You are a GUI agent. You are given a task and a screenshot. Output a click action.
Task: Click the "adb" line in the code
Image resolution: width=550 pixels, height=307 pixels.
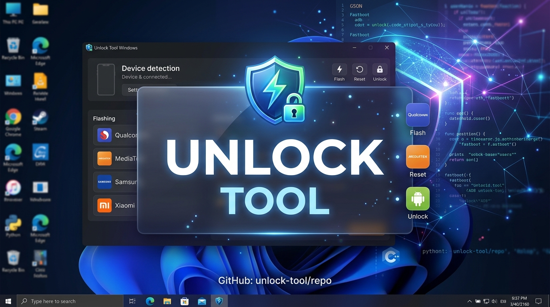click(x=359, y=20)
